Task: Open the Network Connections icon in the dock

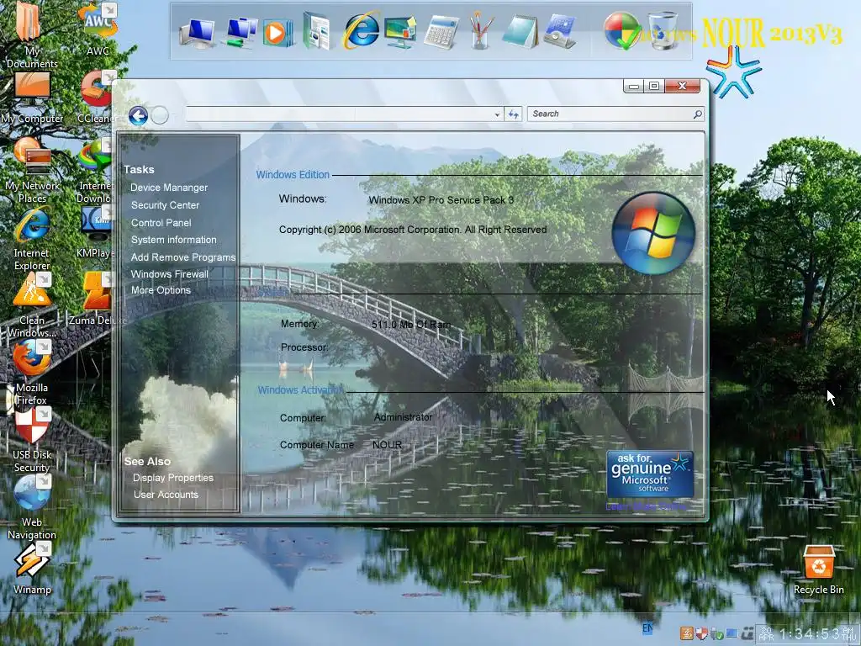Action: tap(240, 33)
